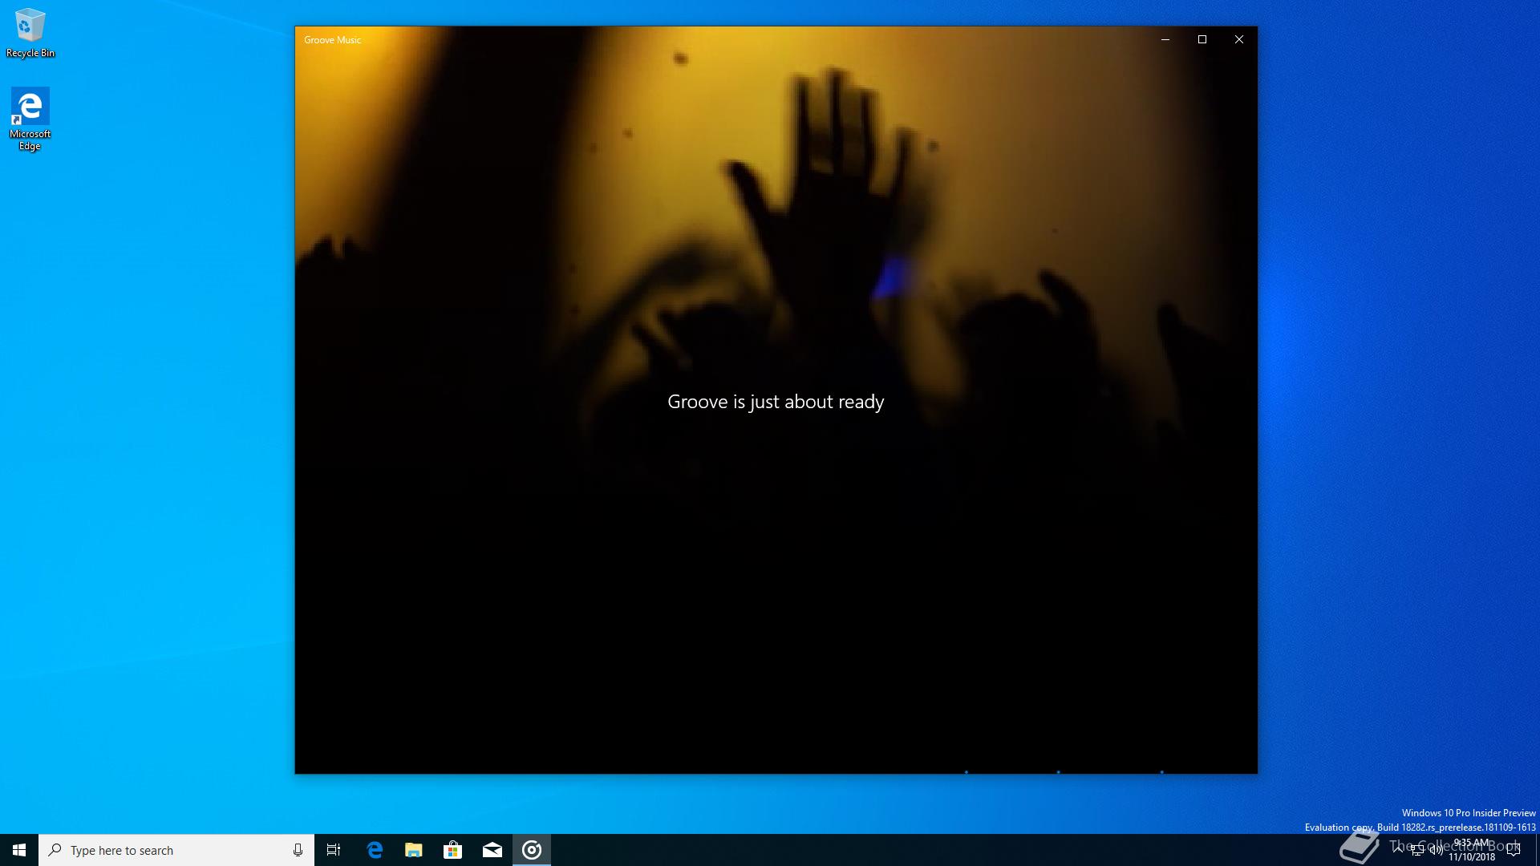Launch Microsoft Edge from the taskbar

(375, 850)
